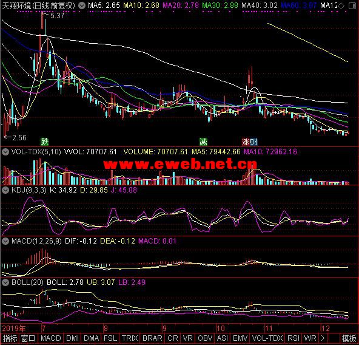Switch to the DMI indicator tab
The image size is (359, 345).
click(x=72, y=338)
